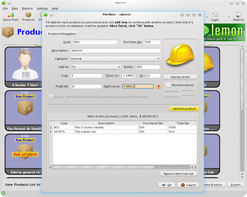Click the Quick Plots toolbar icon
The width and height of the screenshot is (247, 197).
(x=11, y=16)
